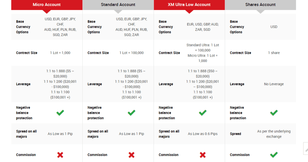Viewport: 308px width, 162px height.
Task: Click 'No Leverage' in Shares Account
Action: pyautogui.click(x=274, y=84)
